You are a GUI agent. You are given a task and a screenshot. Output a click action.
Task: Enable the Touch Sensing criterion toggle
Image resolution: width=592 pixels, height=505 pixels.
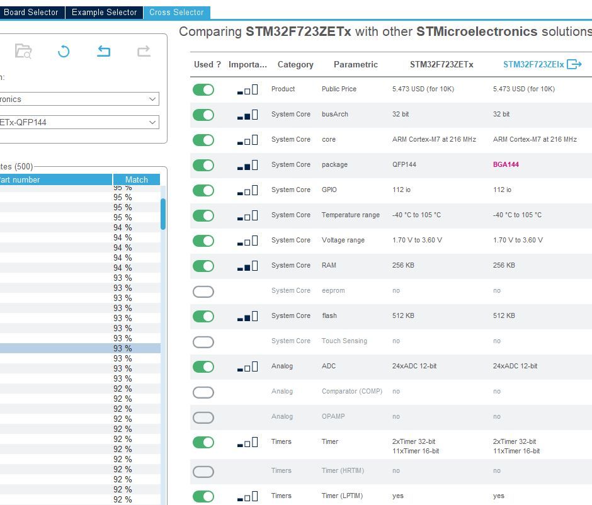tap(203, 342)
